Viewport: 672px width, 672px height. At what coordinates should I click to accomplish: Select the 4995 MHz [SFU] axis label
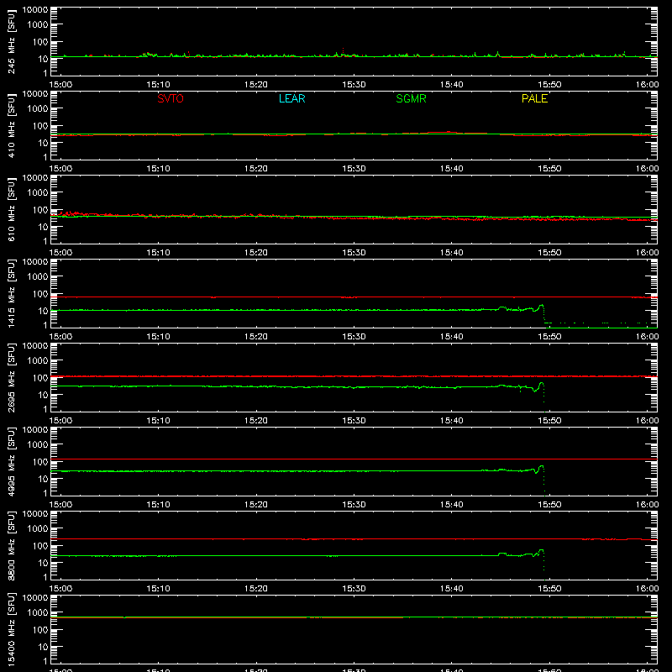[x=11, y=461]
